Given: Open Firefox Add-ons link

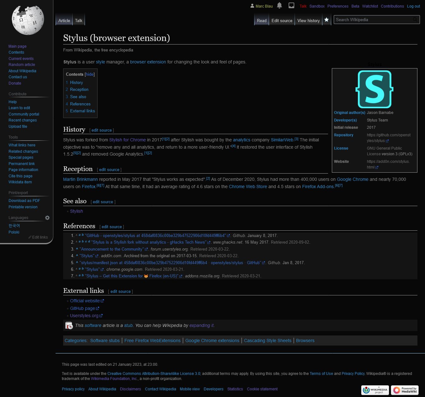Looking at the screenshot, I should (318, 187).
